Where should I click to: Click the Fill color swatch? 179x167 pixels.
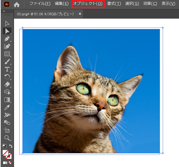(x=5, y=153)
